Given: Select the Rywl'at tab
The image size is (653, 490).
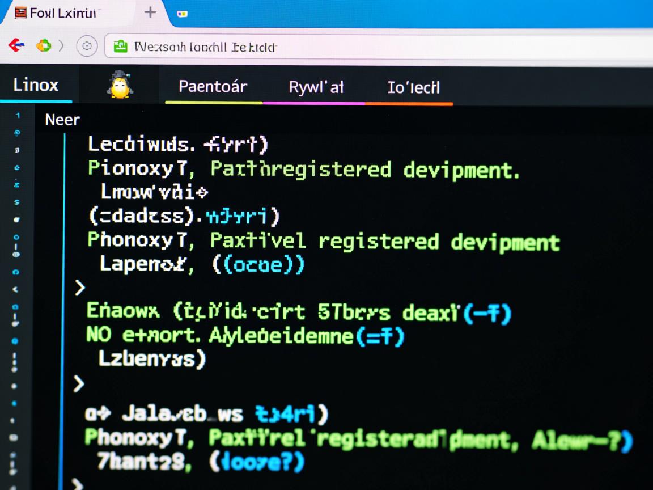Looking at the screenshot, I should click(316, 87).
